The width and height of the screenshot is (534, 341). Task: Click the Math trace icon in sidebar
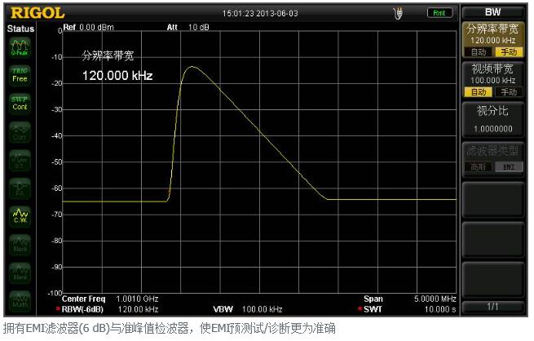[20, 299]
